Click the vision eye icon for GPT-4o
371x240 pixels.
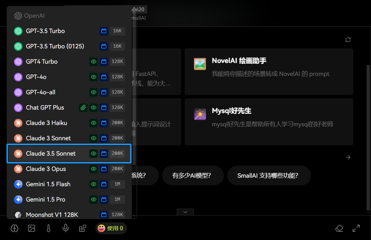coord(93,77)
